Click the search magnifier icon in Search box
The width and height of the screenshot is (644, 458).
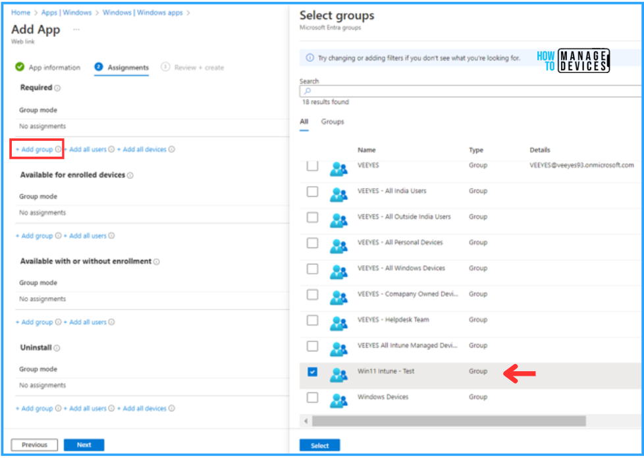(x=308, y=91)
